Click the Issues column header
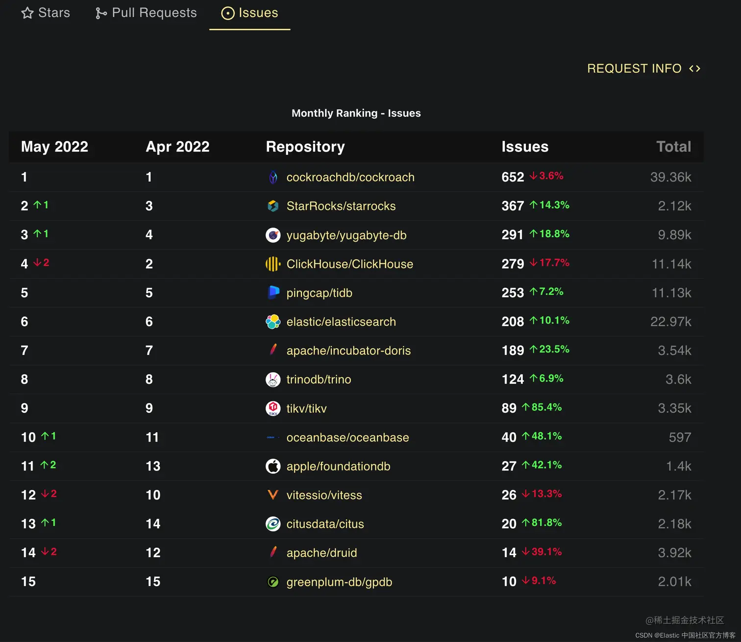 click(525, 147)
